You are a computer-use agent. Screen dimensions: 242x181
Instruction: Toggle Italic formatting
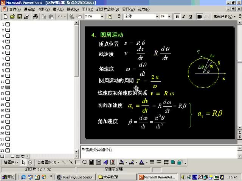184,17
